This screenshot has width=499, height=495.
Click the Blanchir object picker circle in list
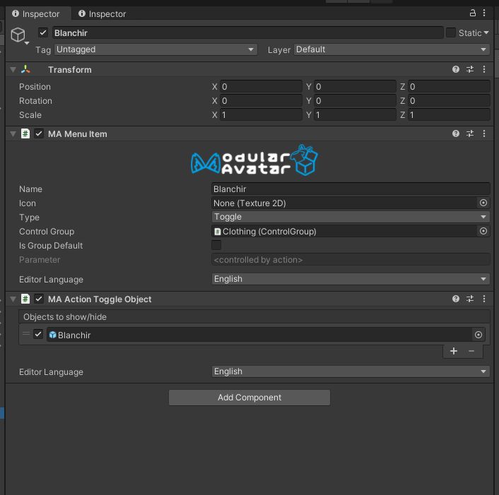pos(479,335)
